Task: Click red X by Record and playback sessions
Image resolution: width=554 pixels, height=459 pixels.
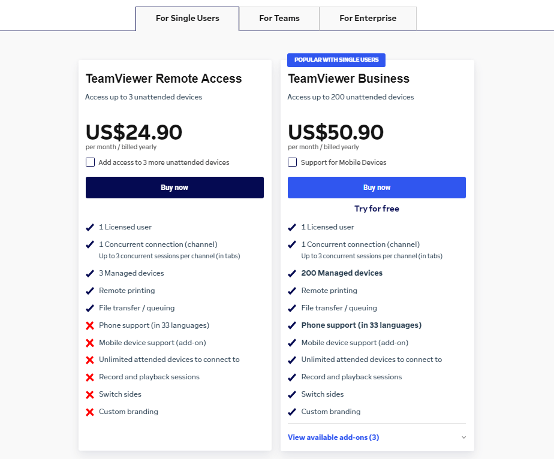Action: click(x=90, y=378)
